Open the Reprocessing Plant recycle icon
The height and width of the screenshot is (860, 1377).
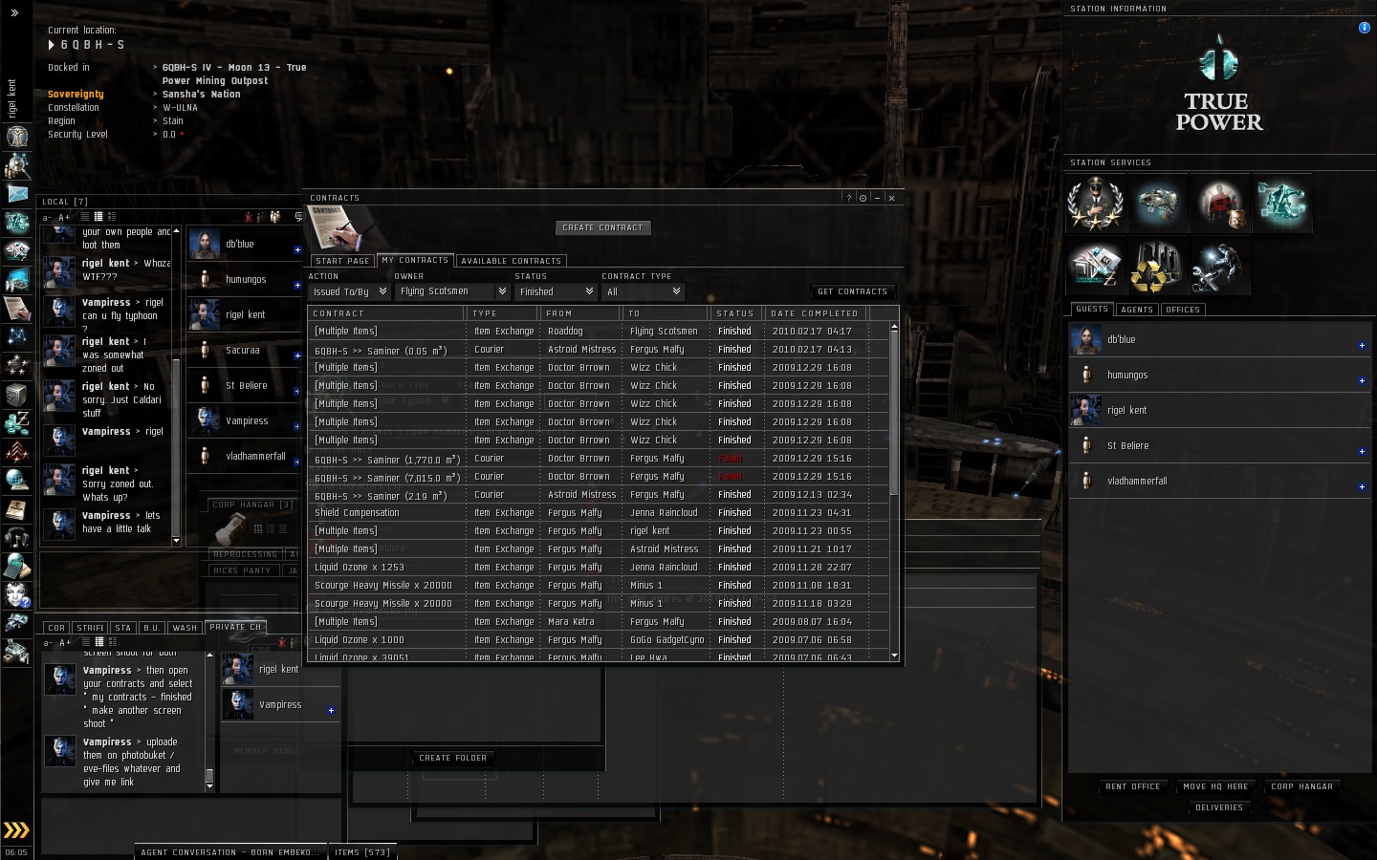[1158, 267]
